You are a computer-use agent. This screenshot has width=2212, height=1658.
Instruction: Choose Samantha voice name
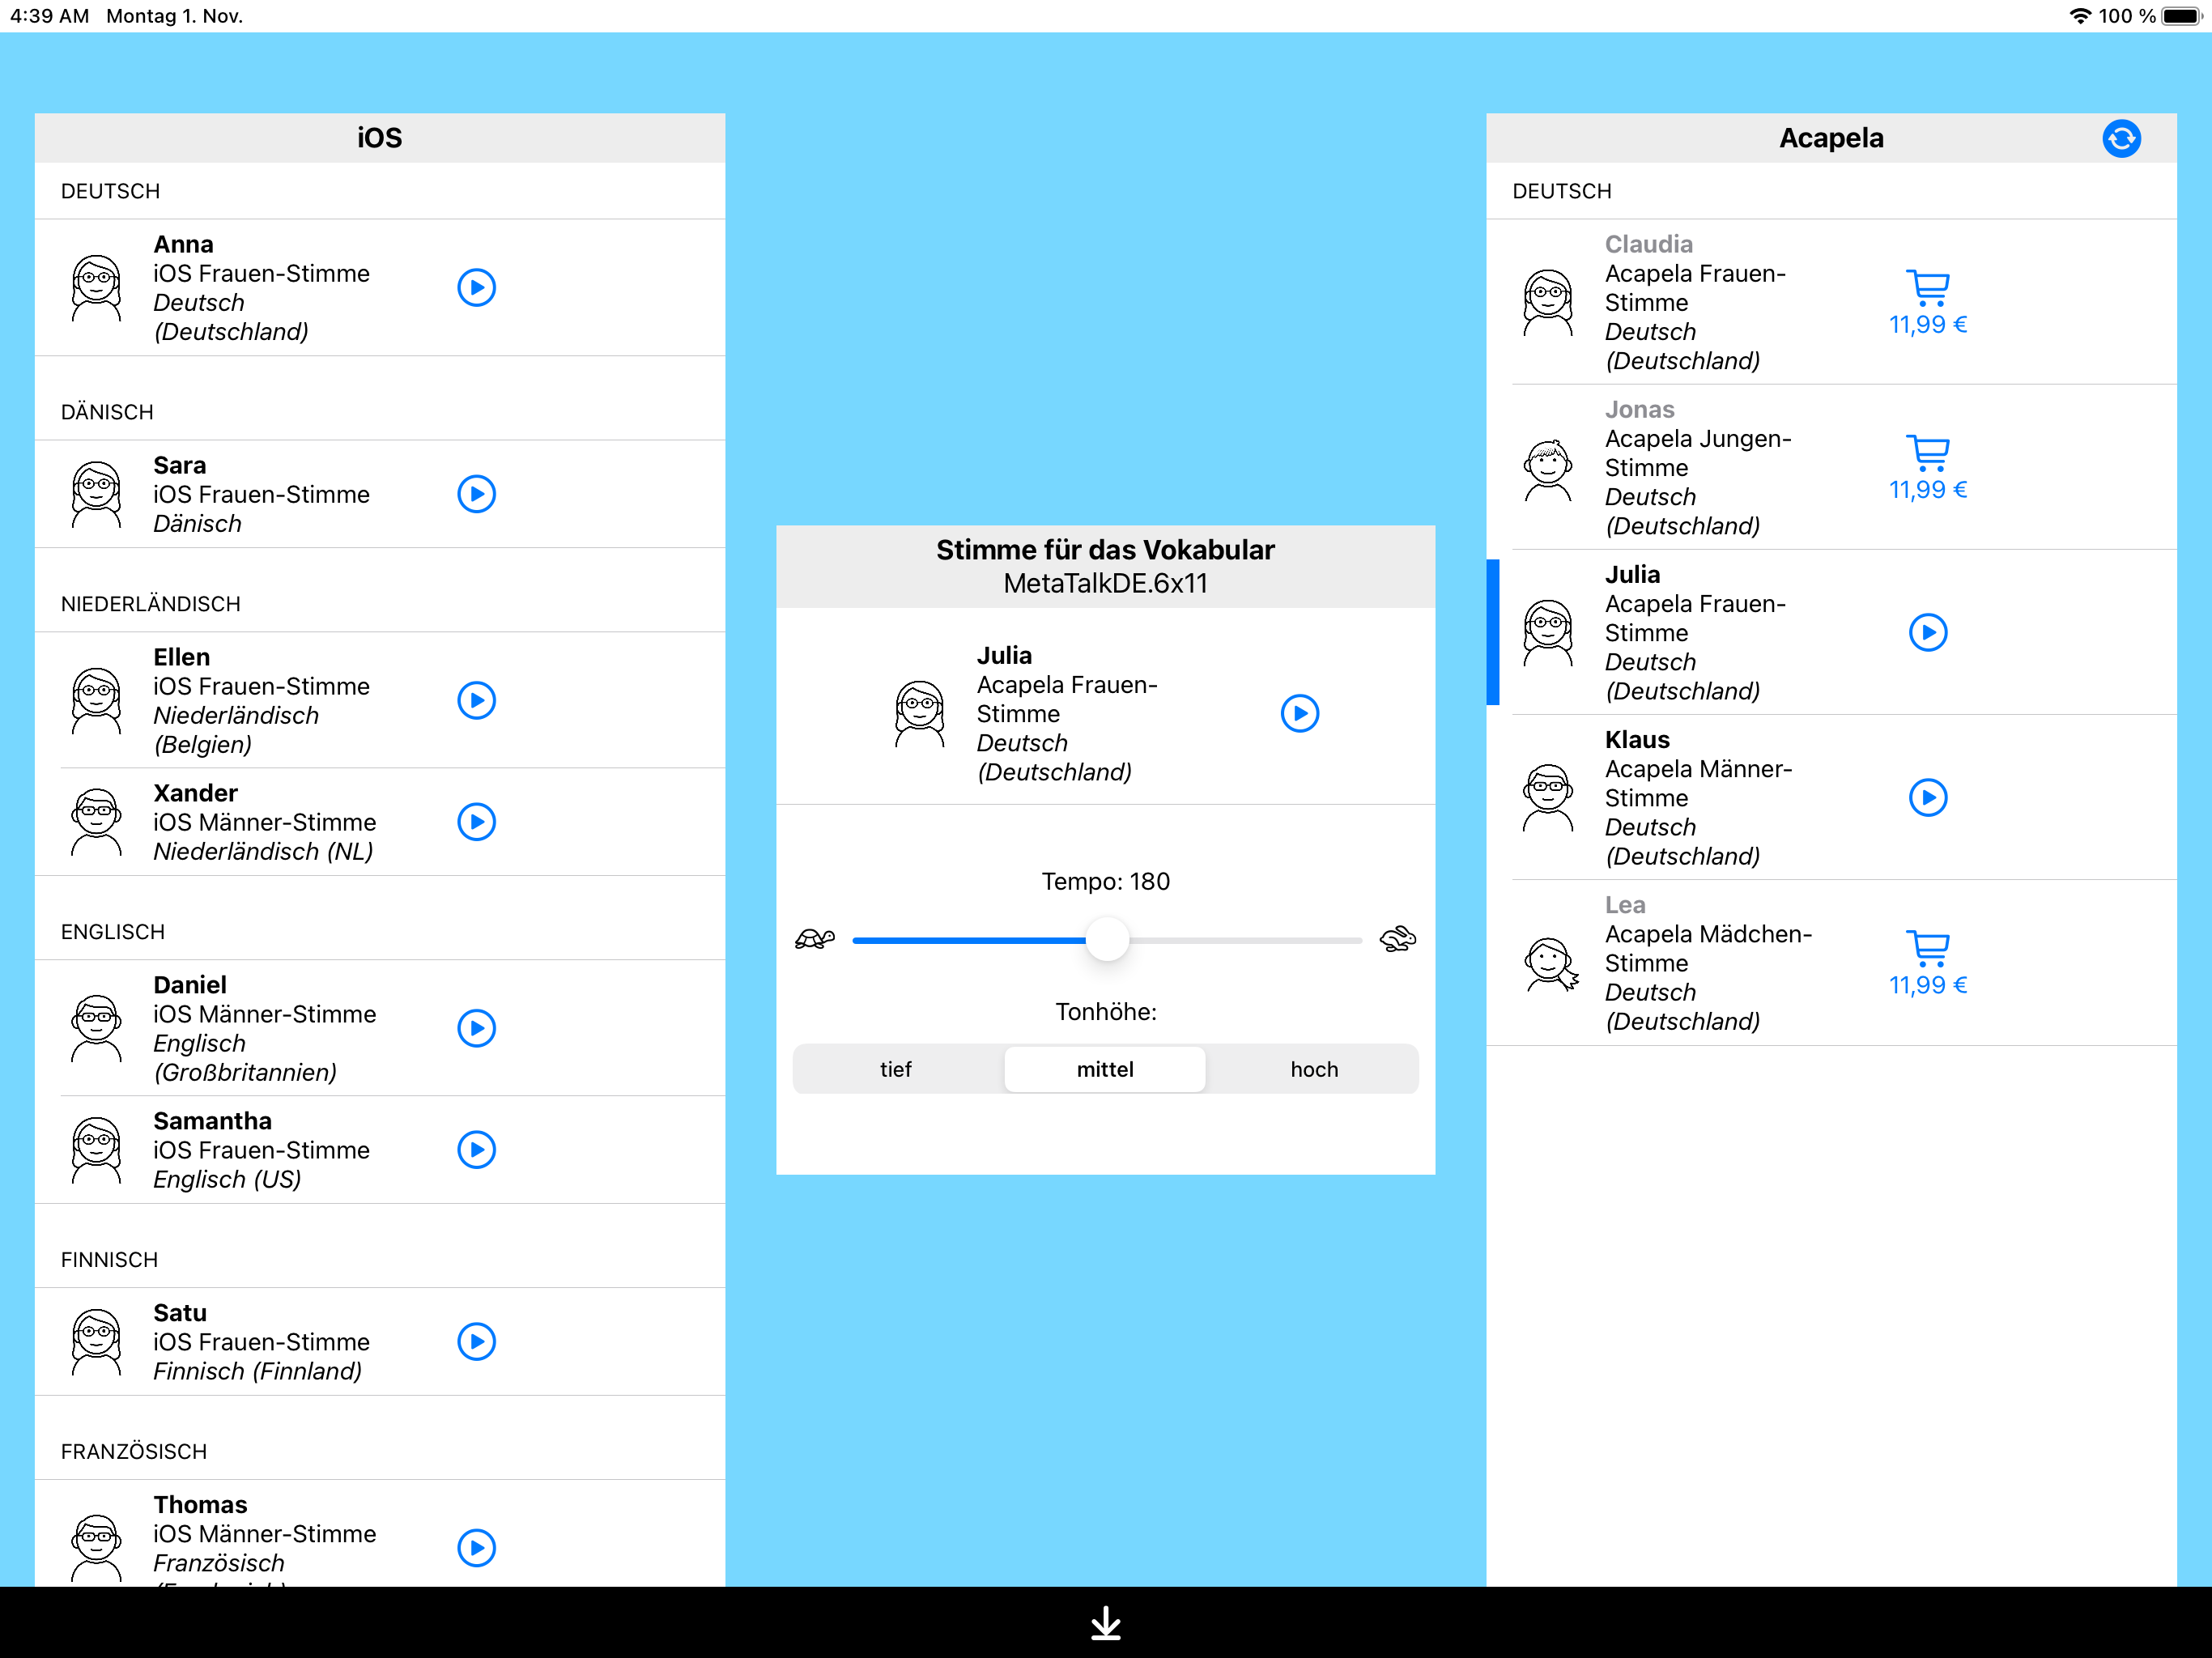pos(212,1122)
